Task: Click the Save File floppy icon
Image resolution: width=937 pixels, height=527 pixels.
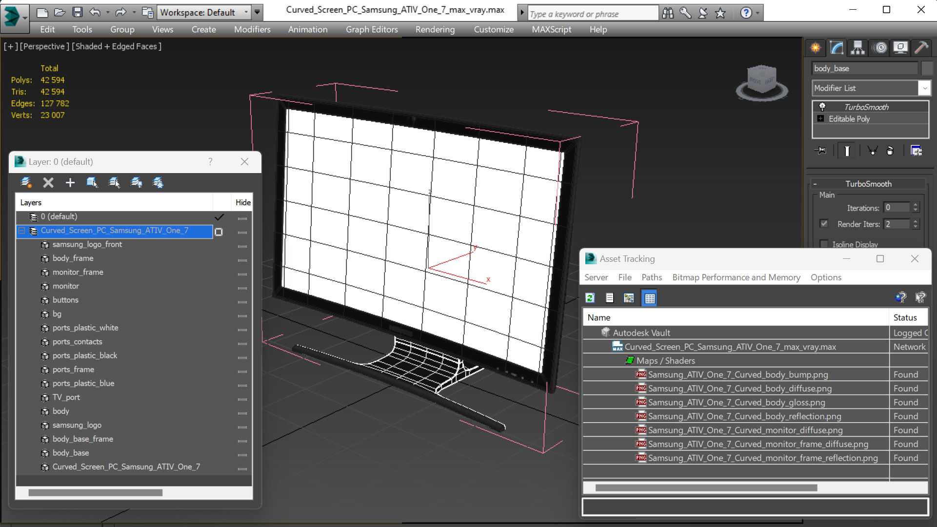Action: pos(77,12)
